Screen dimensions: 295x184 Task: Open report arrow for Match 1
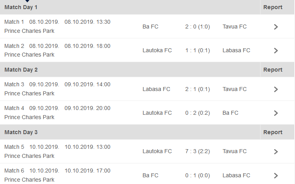(x=276, y=27)
